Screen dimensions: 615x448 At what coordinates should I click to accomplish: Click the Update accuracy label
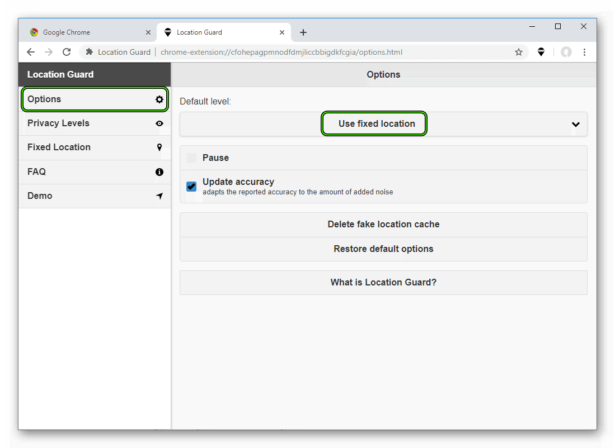[x=238, y=182]
